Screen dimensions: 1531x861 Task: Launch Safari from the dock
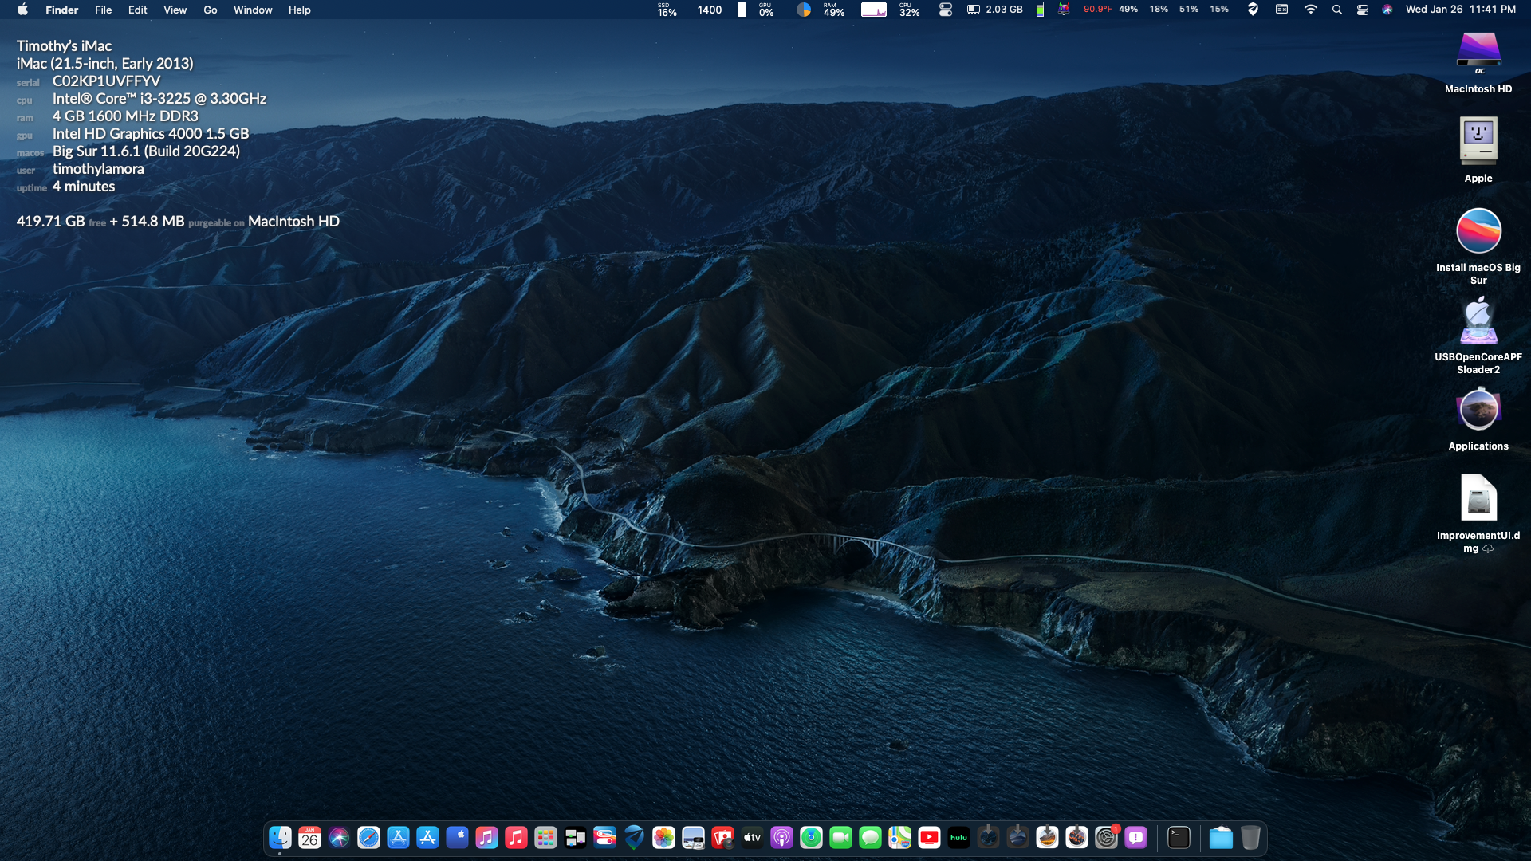pos(368,837)
